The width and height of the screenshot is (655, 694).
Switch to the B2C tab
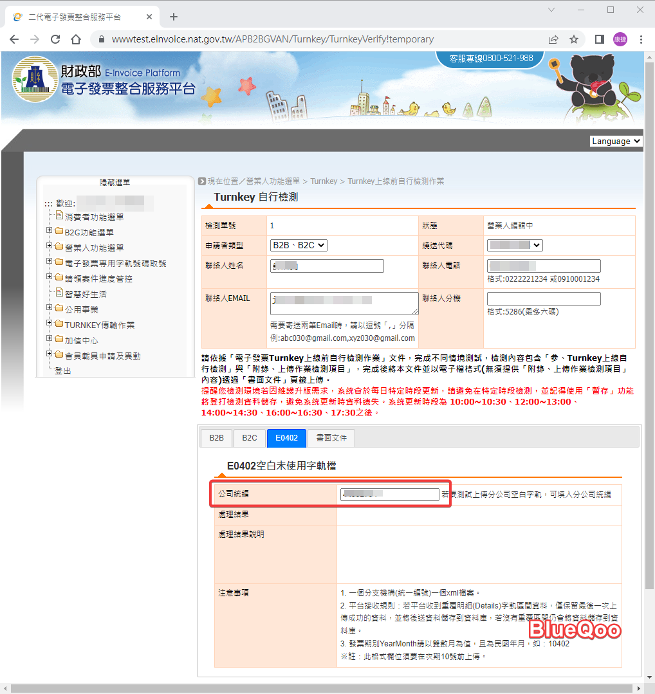[x=249, y=438]
